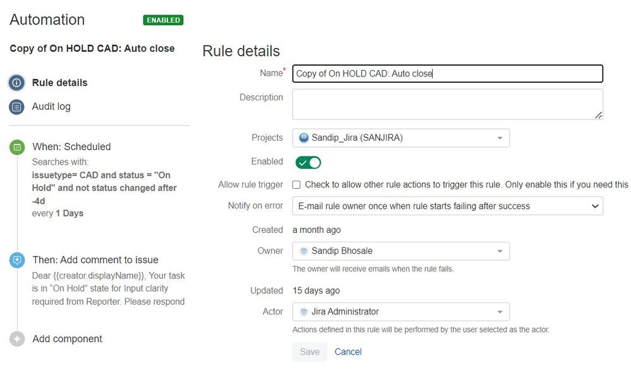
Task: Click the Jira Administrator actor avatar
Action: tap(304, 312)
